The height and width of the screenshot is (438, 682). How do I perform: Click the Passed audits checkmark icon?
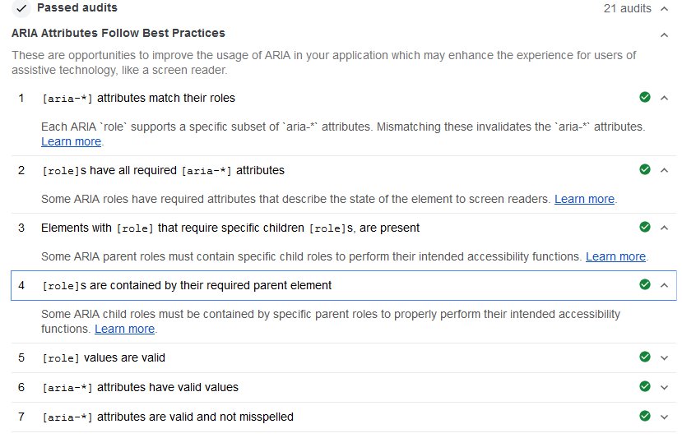pyautogui.click(x=21, y=8)
